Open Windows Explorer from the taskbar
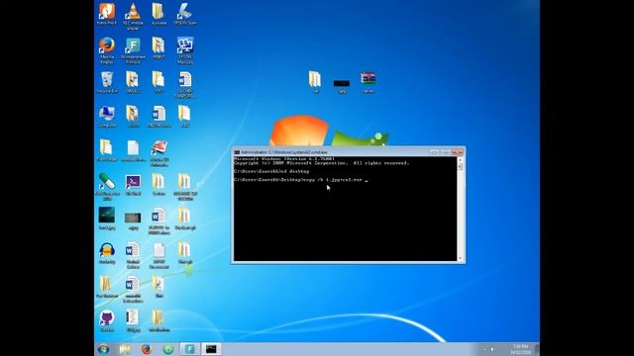This screenshot has width=634, height=356. click(x=126, y=349)
